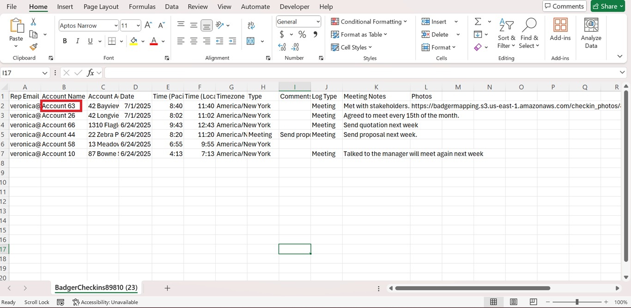Screen dimensions: 631x308
Task: Apply the yellow fill color
Action: [133, 41]
